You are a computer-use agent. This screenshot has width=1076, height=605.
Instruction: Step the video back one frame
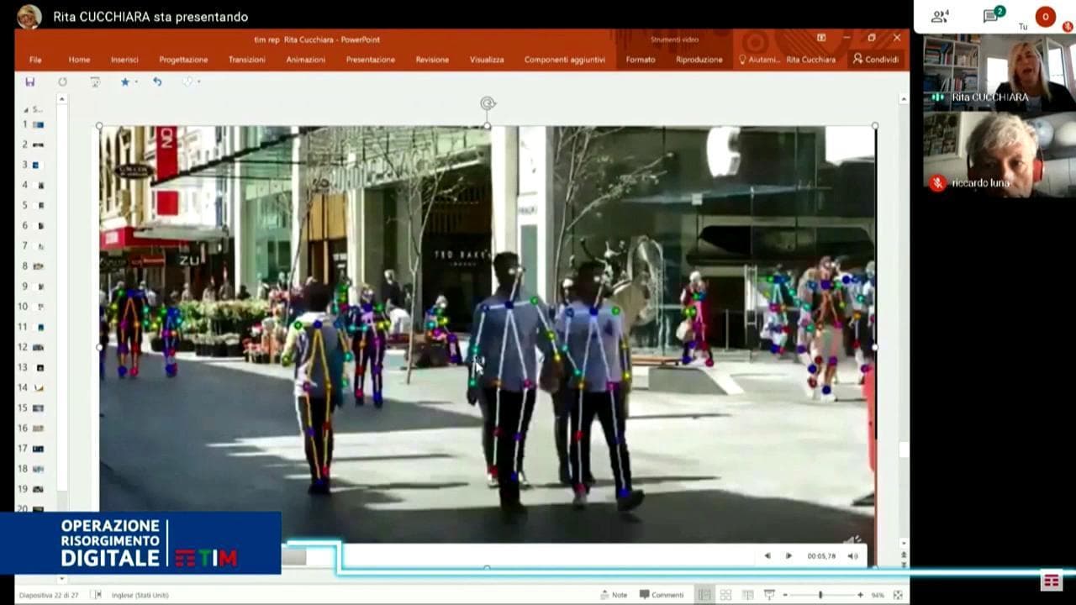point(767,556)
